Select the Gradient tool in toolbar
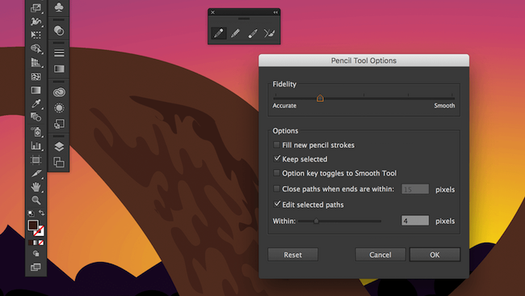This screenshot has height=296, width=525. [36, 90]
